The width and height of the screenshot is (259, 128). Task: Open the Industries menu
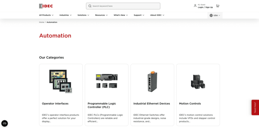pos(65,15)
